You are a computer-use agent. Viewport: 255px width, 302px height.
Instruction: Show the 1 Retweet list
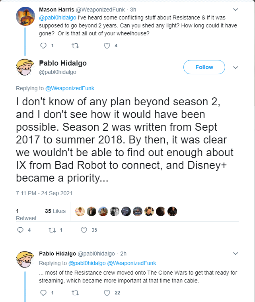(x=26, y=215)
